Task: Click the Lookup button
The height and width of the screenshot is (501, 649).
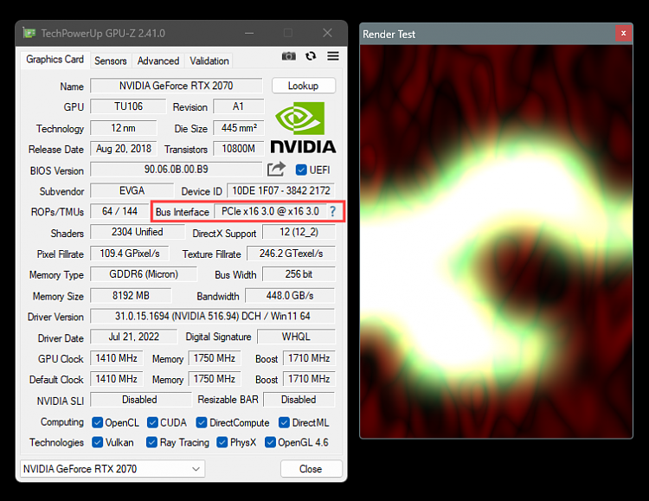Action: point(304,86)
